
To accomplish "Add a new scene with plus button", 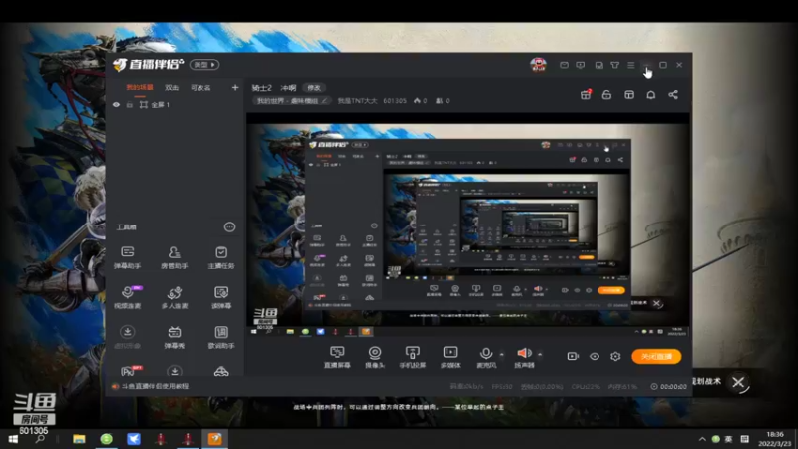I will (x=235, y=88).
